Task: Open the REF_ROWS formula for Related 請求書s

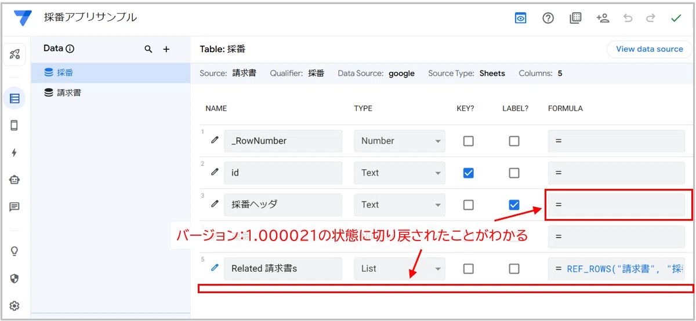Action: pyautogui.click(x=617, y=269)
